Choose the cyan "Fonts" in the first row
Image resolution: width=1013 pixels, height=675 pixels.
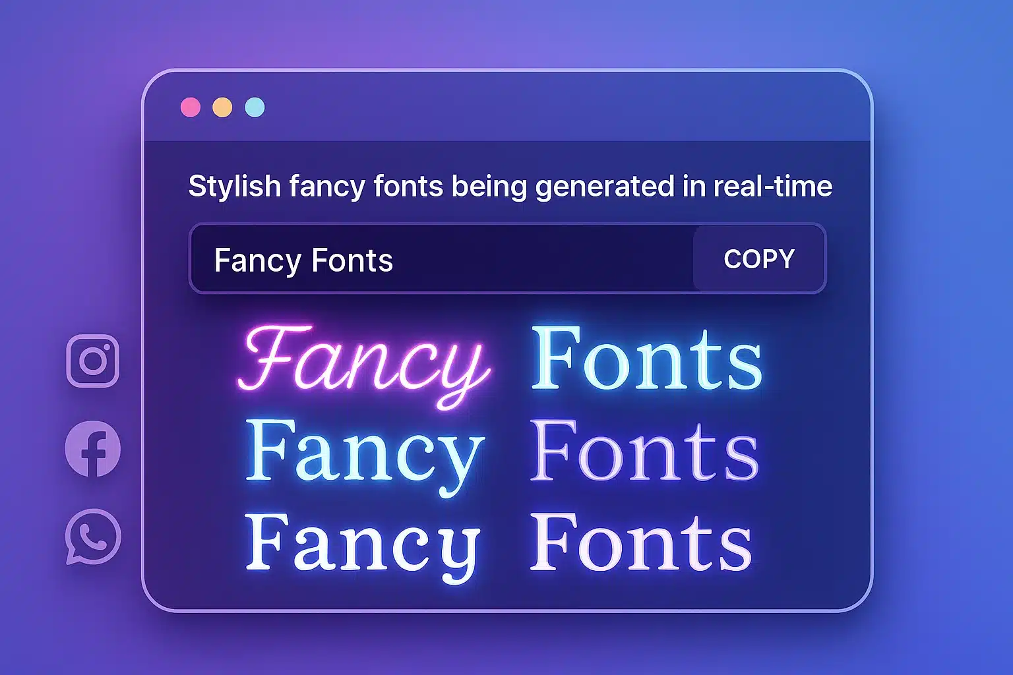pos(646,360)
